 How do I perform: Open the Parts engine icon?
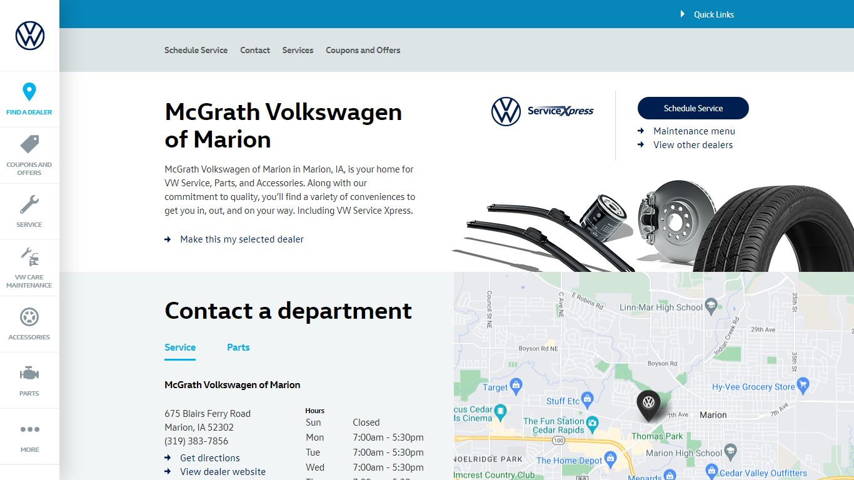(29, 374)
